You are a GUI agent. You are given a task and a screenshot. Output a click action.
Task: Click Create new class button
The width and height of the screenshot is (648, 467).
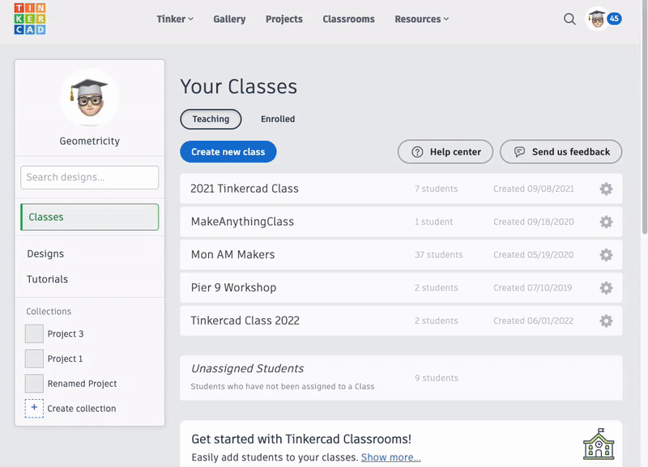228,151
